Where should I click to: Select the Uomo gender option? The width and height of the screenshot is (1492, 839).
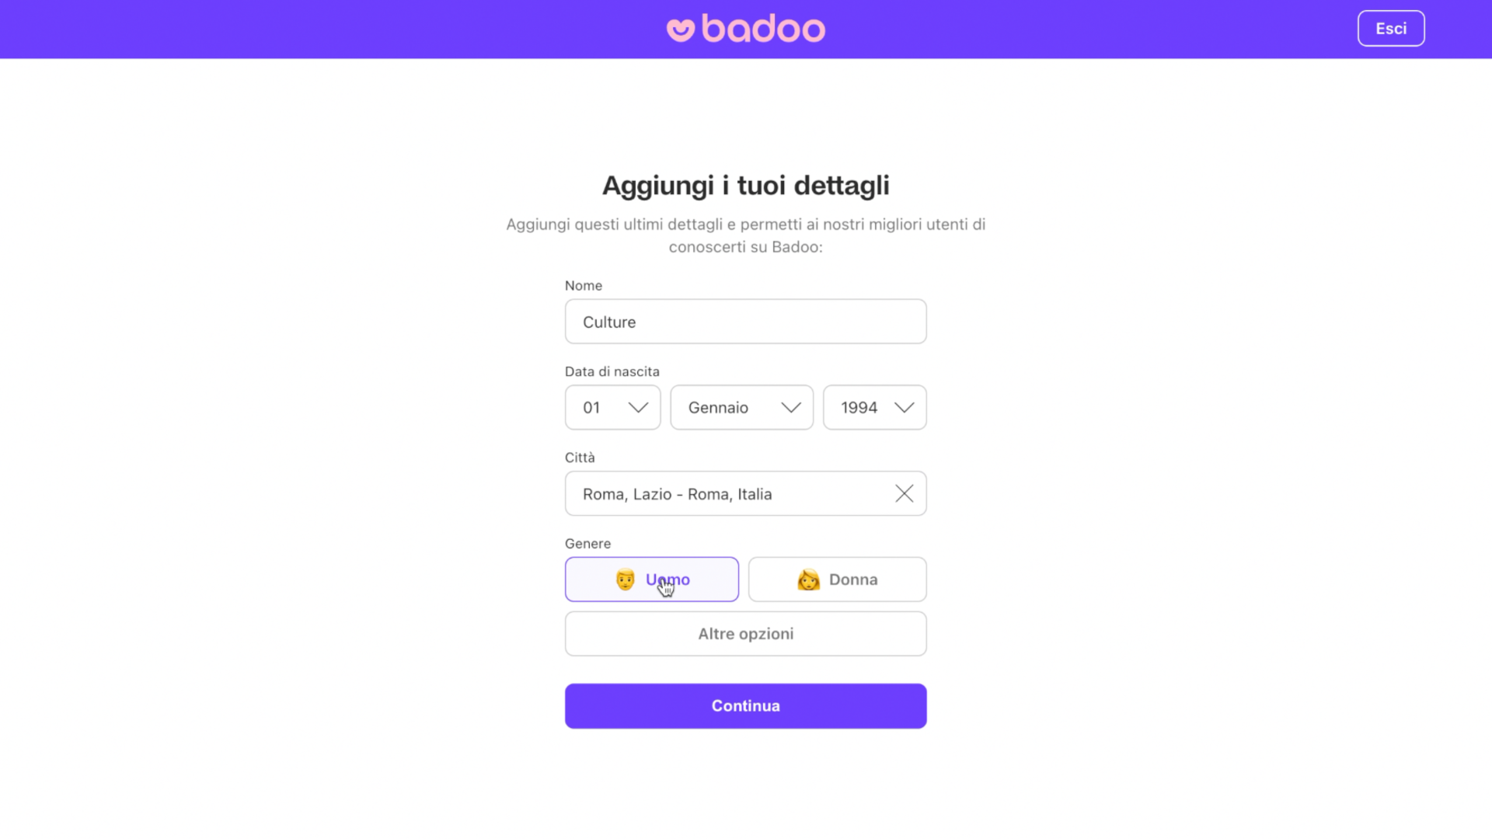coord(652,580)
